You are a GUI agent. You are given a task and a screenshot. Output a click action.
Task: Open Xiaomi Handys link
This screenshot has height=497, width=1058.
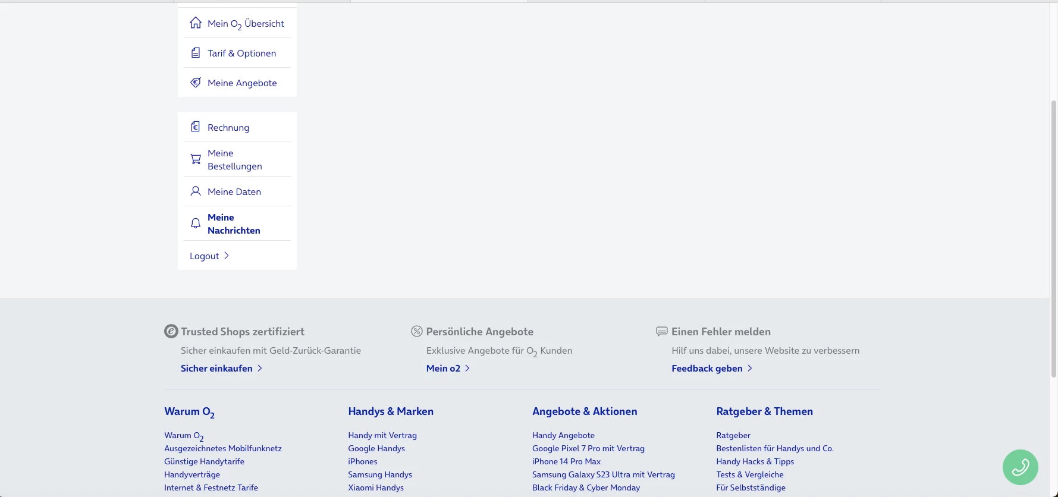(x=376, y=487)
